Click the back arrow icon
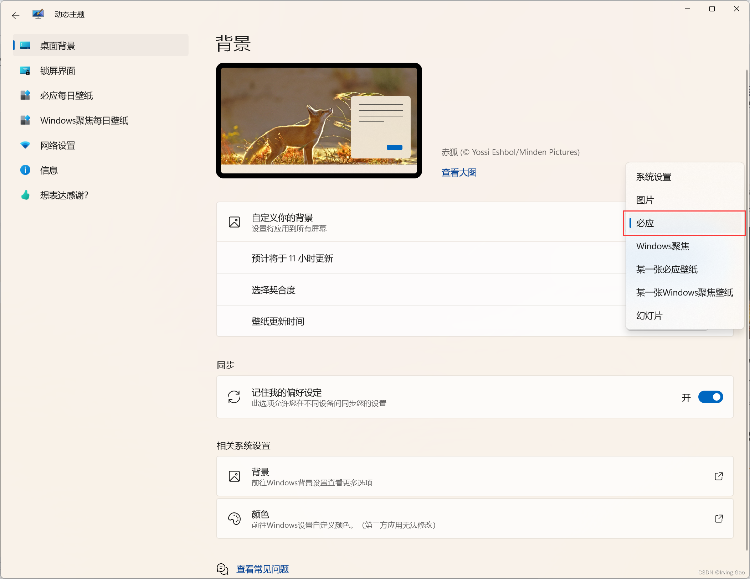The image size is (750, 579). (x=15, y=15)
